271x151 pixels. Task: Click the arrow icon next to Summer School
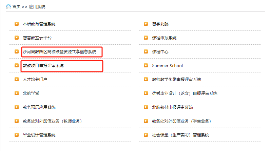point(146,66)
